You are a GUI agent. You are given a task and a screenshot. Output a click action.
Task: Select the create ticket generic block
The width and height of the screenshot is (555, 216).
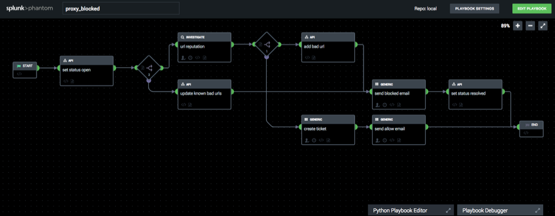pyautogui.click(x=328, y=129)
